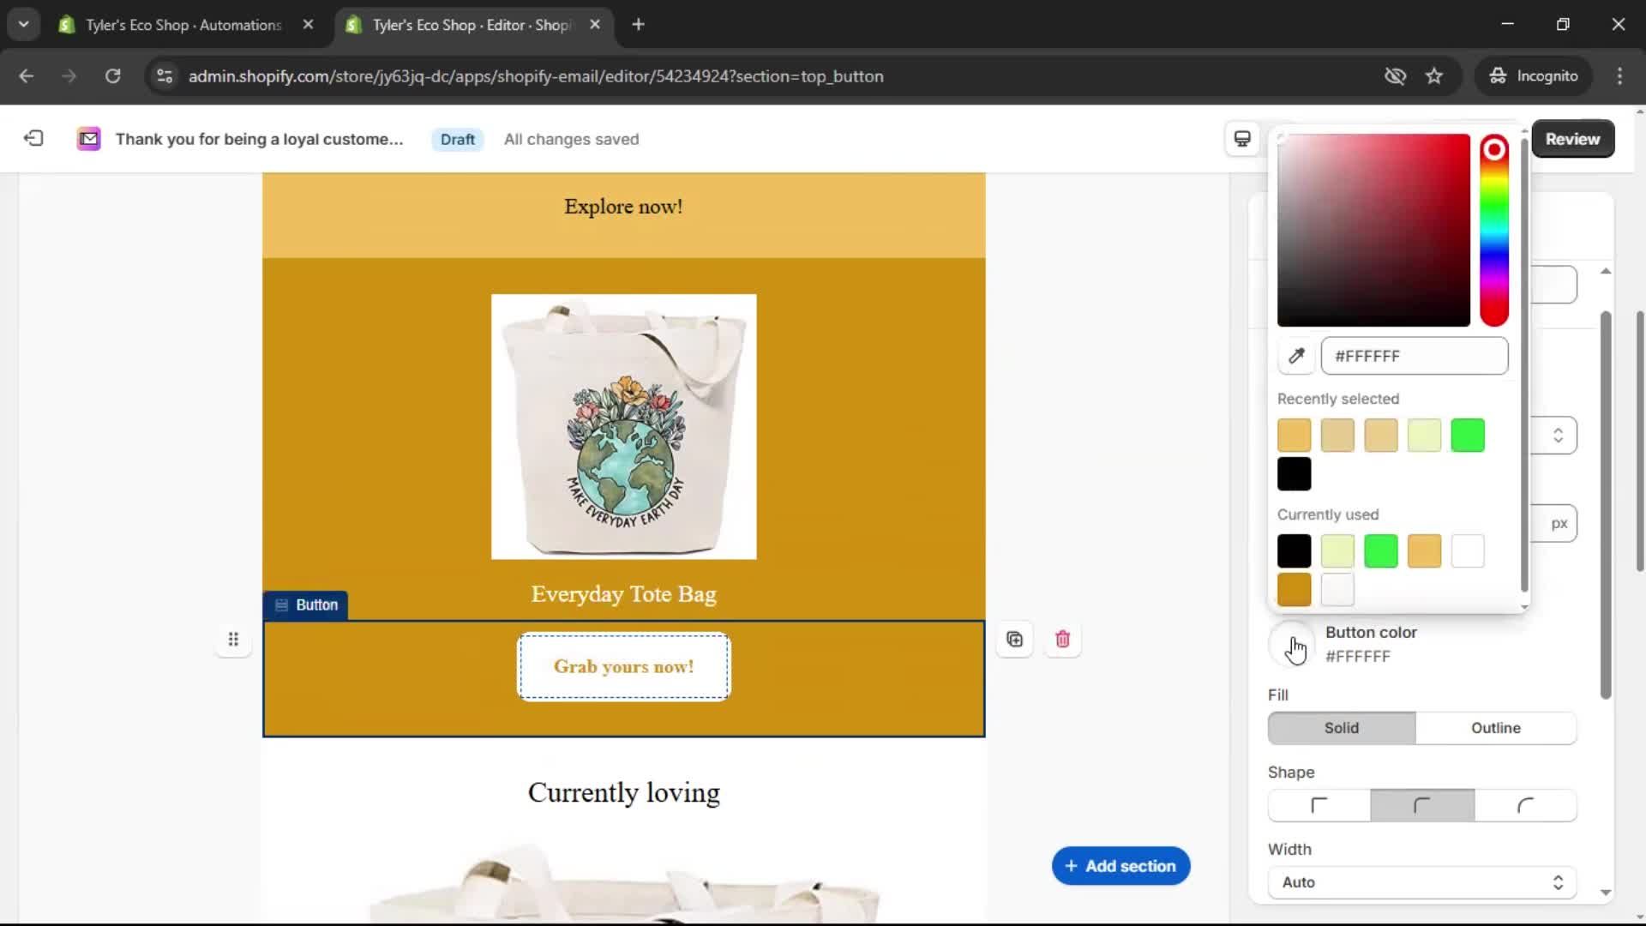Pick the green recently selected swatch
The width and height of the screenshot is (1646, 926).
click(x=1468, y=436)
